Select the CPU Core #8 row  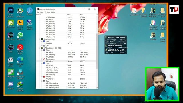[x=66, y=37]
